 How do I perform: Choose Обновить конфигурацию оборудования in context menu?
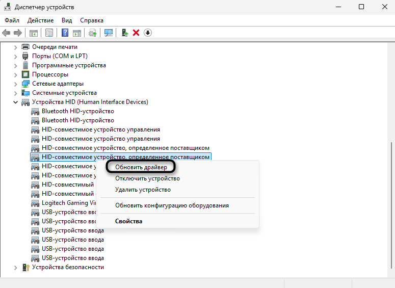(172, 205)
